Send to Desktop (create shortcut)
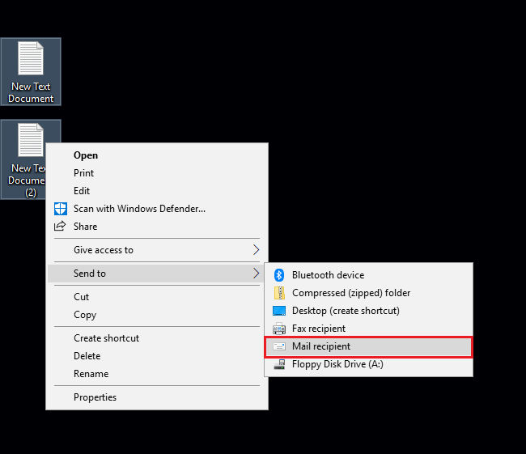 pos(369,311)
